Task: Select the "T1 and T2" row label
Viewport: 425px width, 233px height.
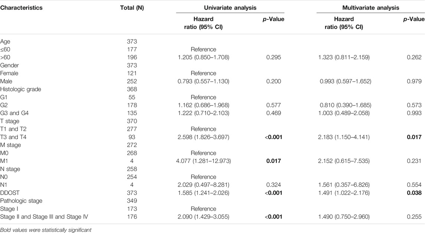Action: tap(13, 129)
